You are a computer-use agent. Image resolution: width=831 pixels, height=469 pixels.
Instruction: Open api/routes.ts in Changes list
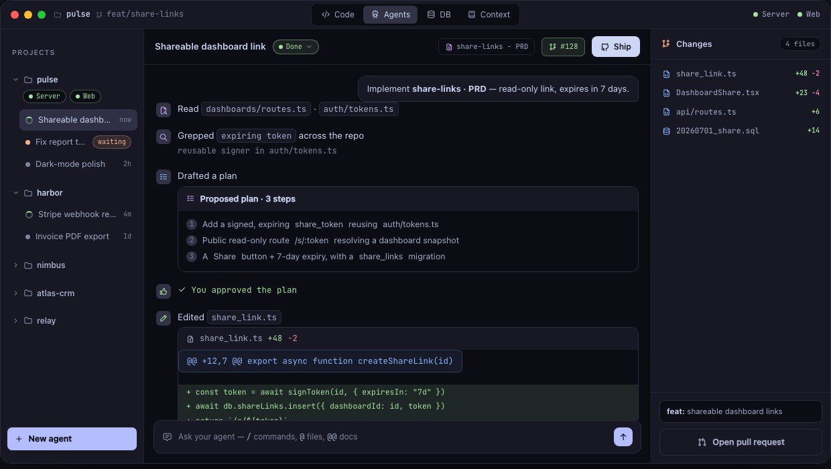pos(741,112)
